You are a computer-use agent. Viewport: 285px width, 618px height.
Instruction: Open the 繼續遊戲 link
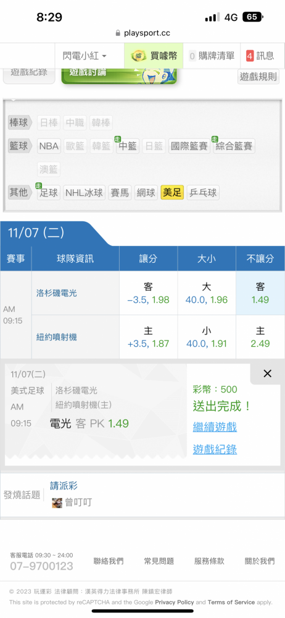coord(215,426)
